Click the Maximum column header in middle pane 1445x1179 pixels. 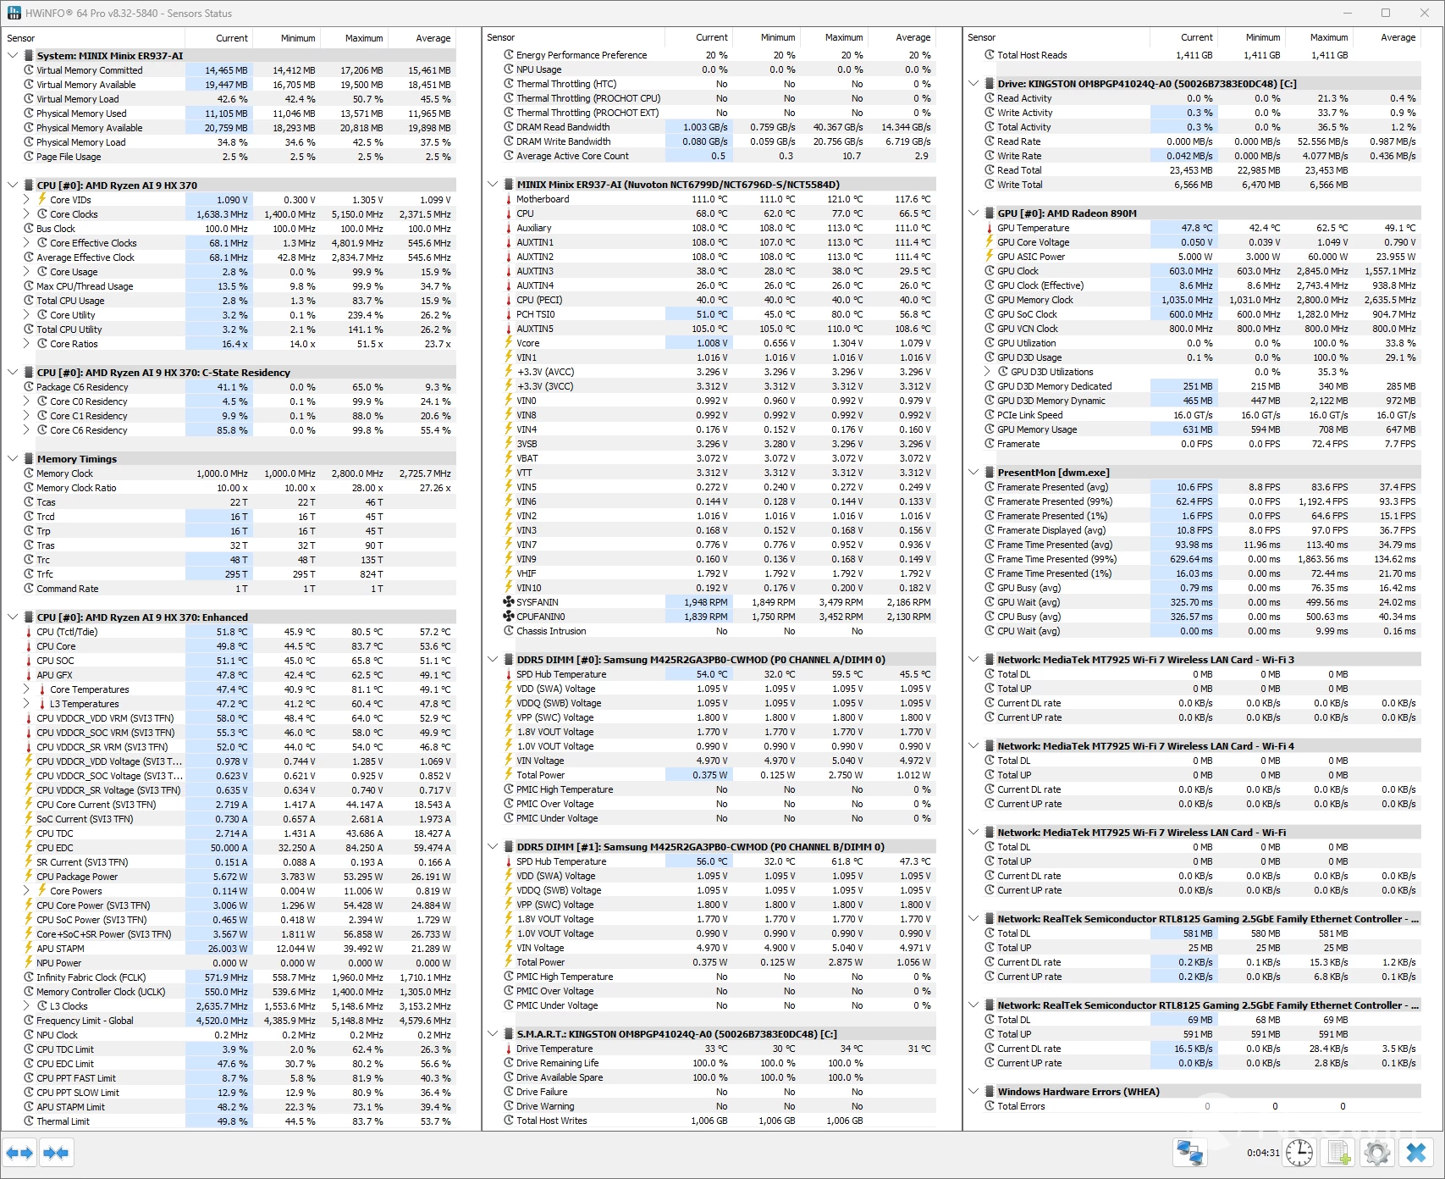(834, 37)
